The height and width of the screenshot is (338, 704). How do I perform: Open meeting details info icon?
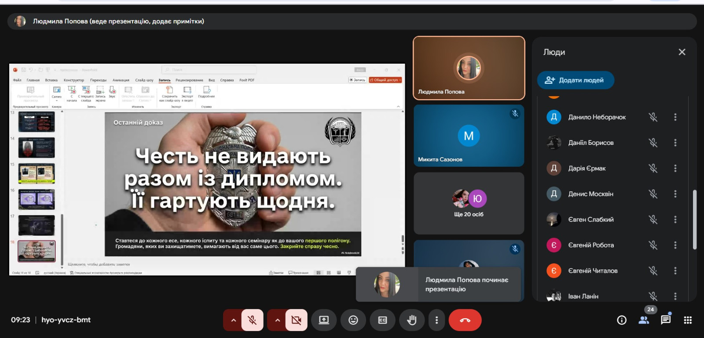click(622, 320)
